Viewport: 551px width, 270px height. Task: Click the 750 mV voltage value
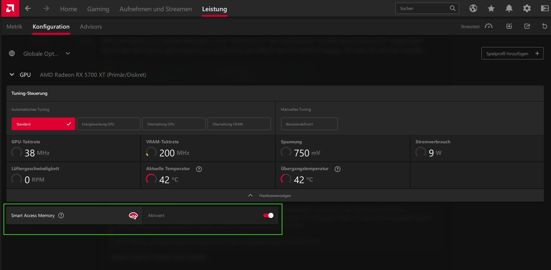click(x=307, y=153)
